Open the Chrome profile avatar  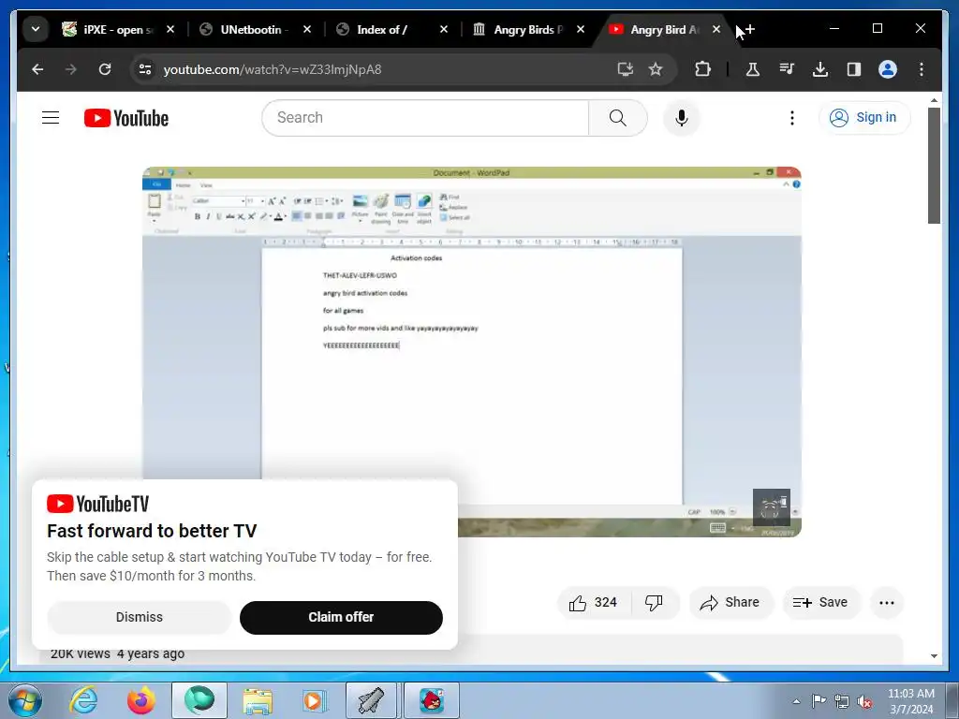pyautogui.click(x=888, y=69)
